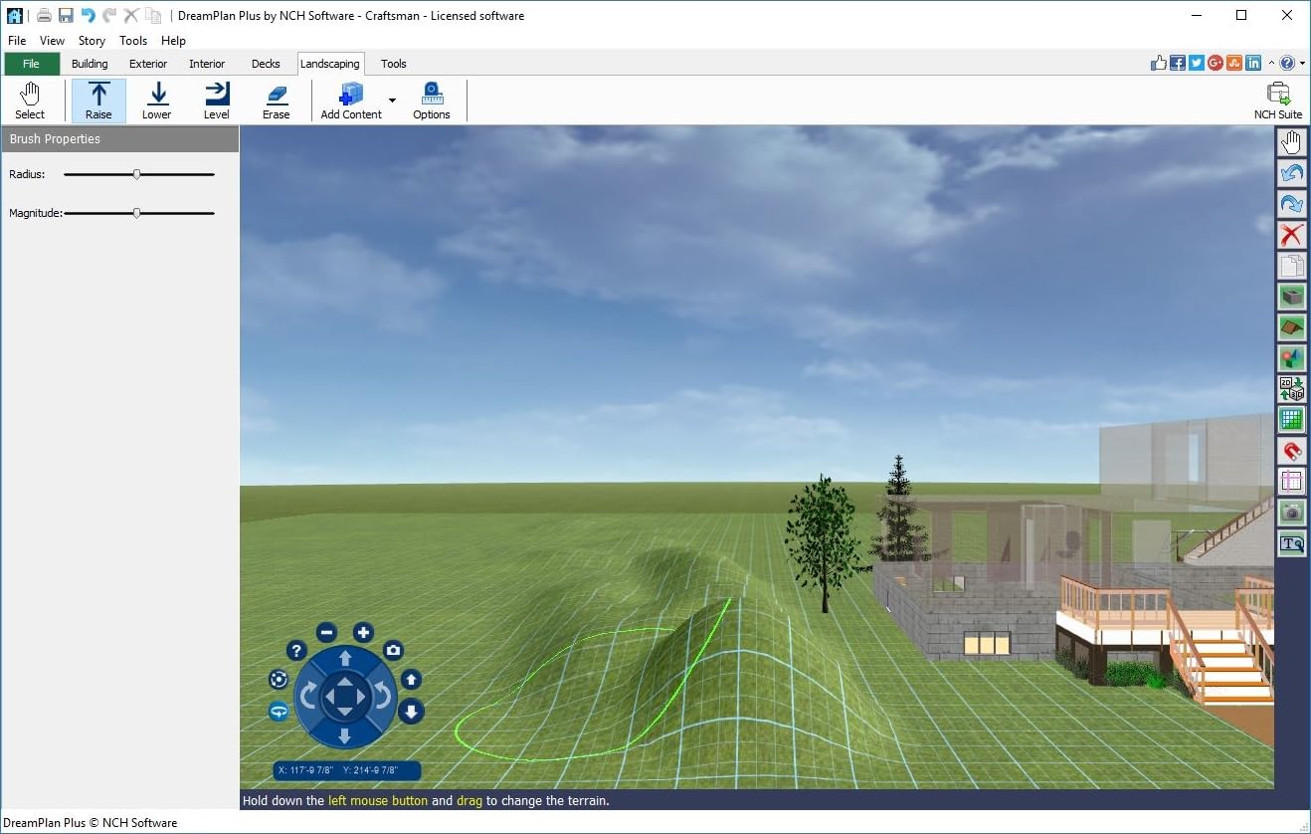The width and height of the screenshot is (1311, 834).
Task: Select the Lower terrain tool
Action: click(156, 101)
